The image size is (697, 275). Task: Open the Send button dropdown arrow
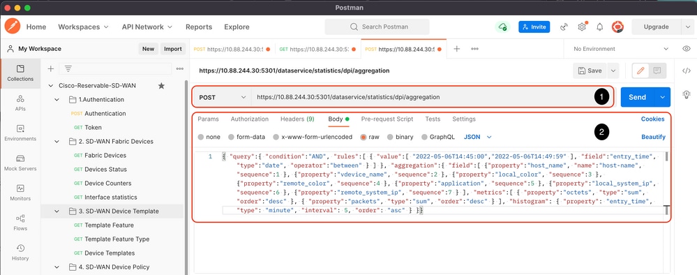(x=662, y=97)
